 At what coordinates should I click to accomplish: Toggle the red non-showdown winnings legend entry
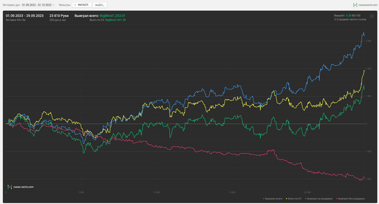(x=350, y=199)
